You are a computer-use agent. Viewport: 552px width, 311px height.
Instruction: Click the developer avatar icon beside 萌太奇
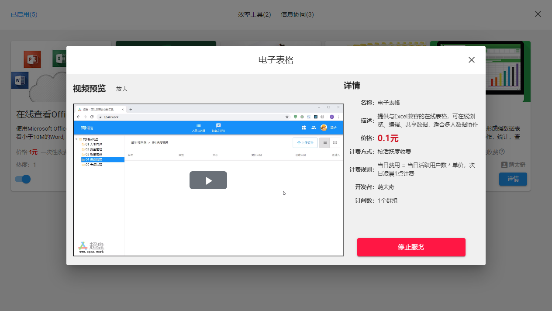[x=504, y=165]
